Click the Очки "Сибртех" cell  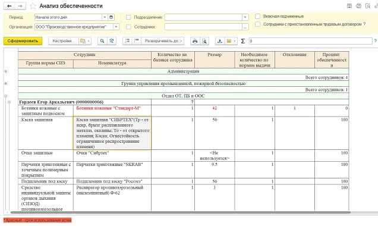112,156
